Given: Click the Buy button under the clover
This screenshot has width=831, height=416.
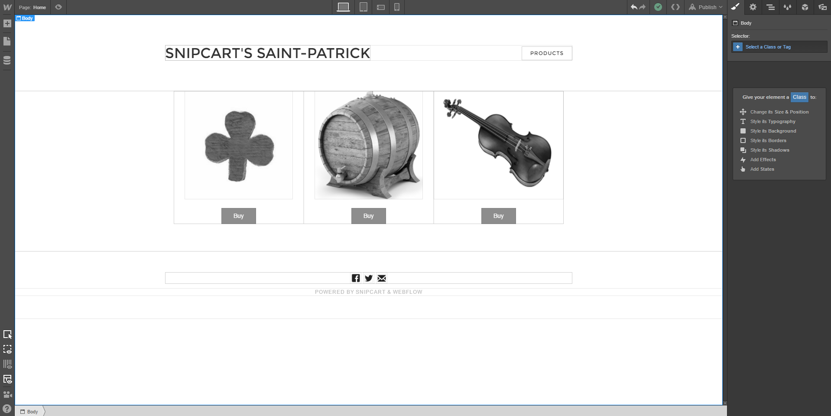Looking at the screenshot, I should pyautogui.click(x=238, y=216).
